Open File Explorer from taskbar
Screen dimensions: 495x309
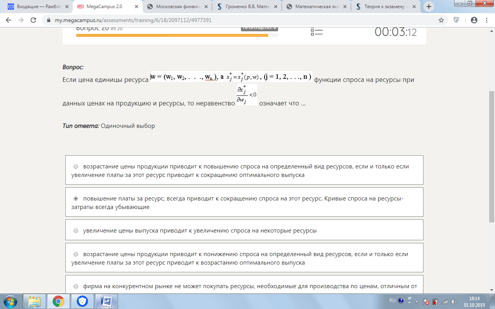(x=34, y=301)
